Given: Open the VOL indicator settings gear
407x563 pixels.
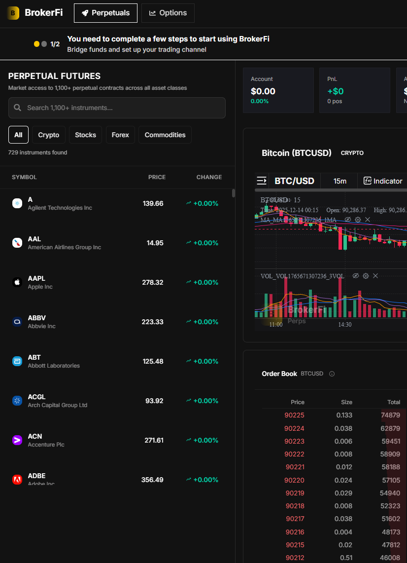Looking at the screenshot, I should (x=366, y=276).
